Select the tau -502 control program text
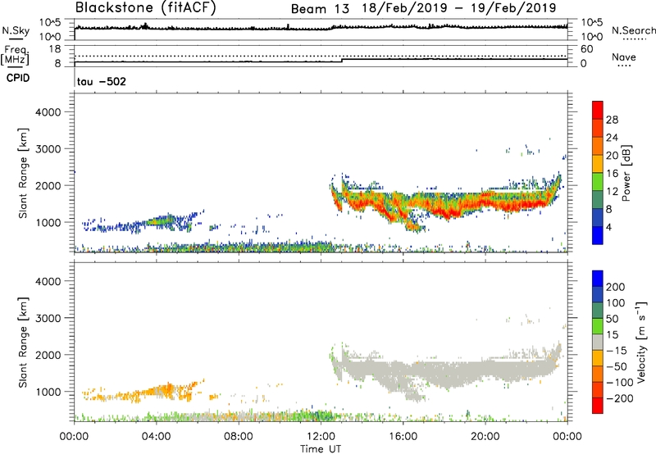656x454 pixels. [101, 81]
